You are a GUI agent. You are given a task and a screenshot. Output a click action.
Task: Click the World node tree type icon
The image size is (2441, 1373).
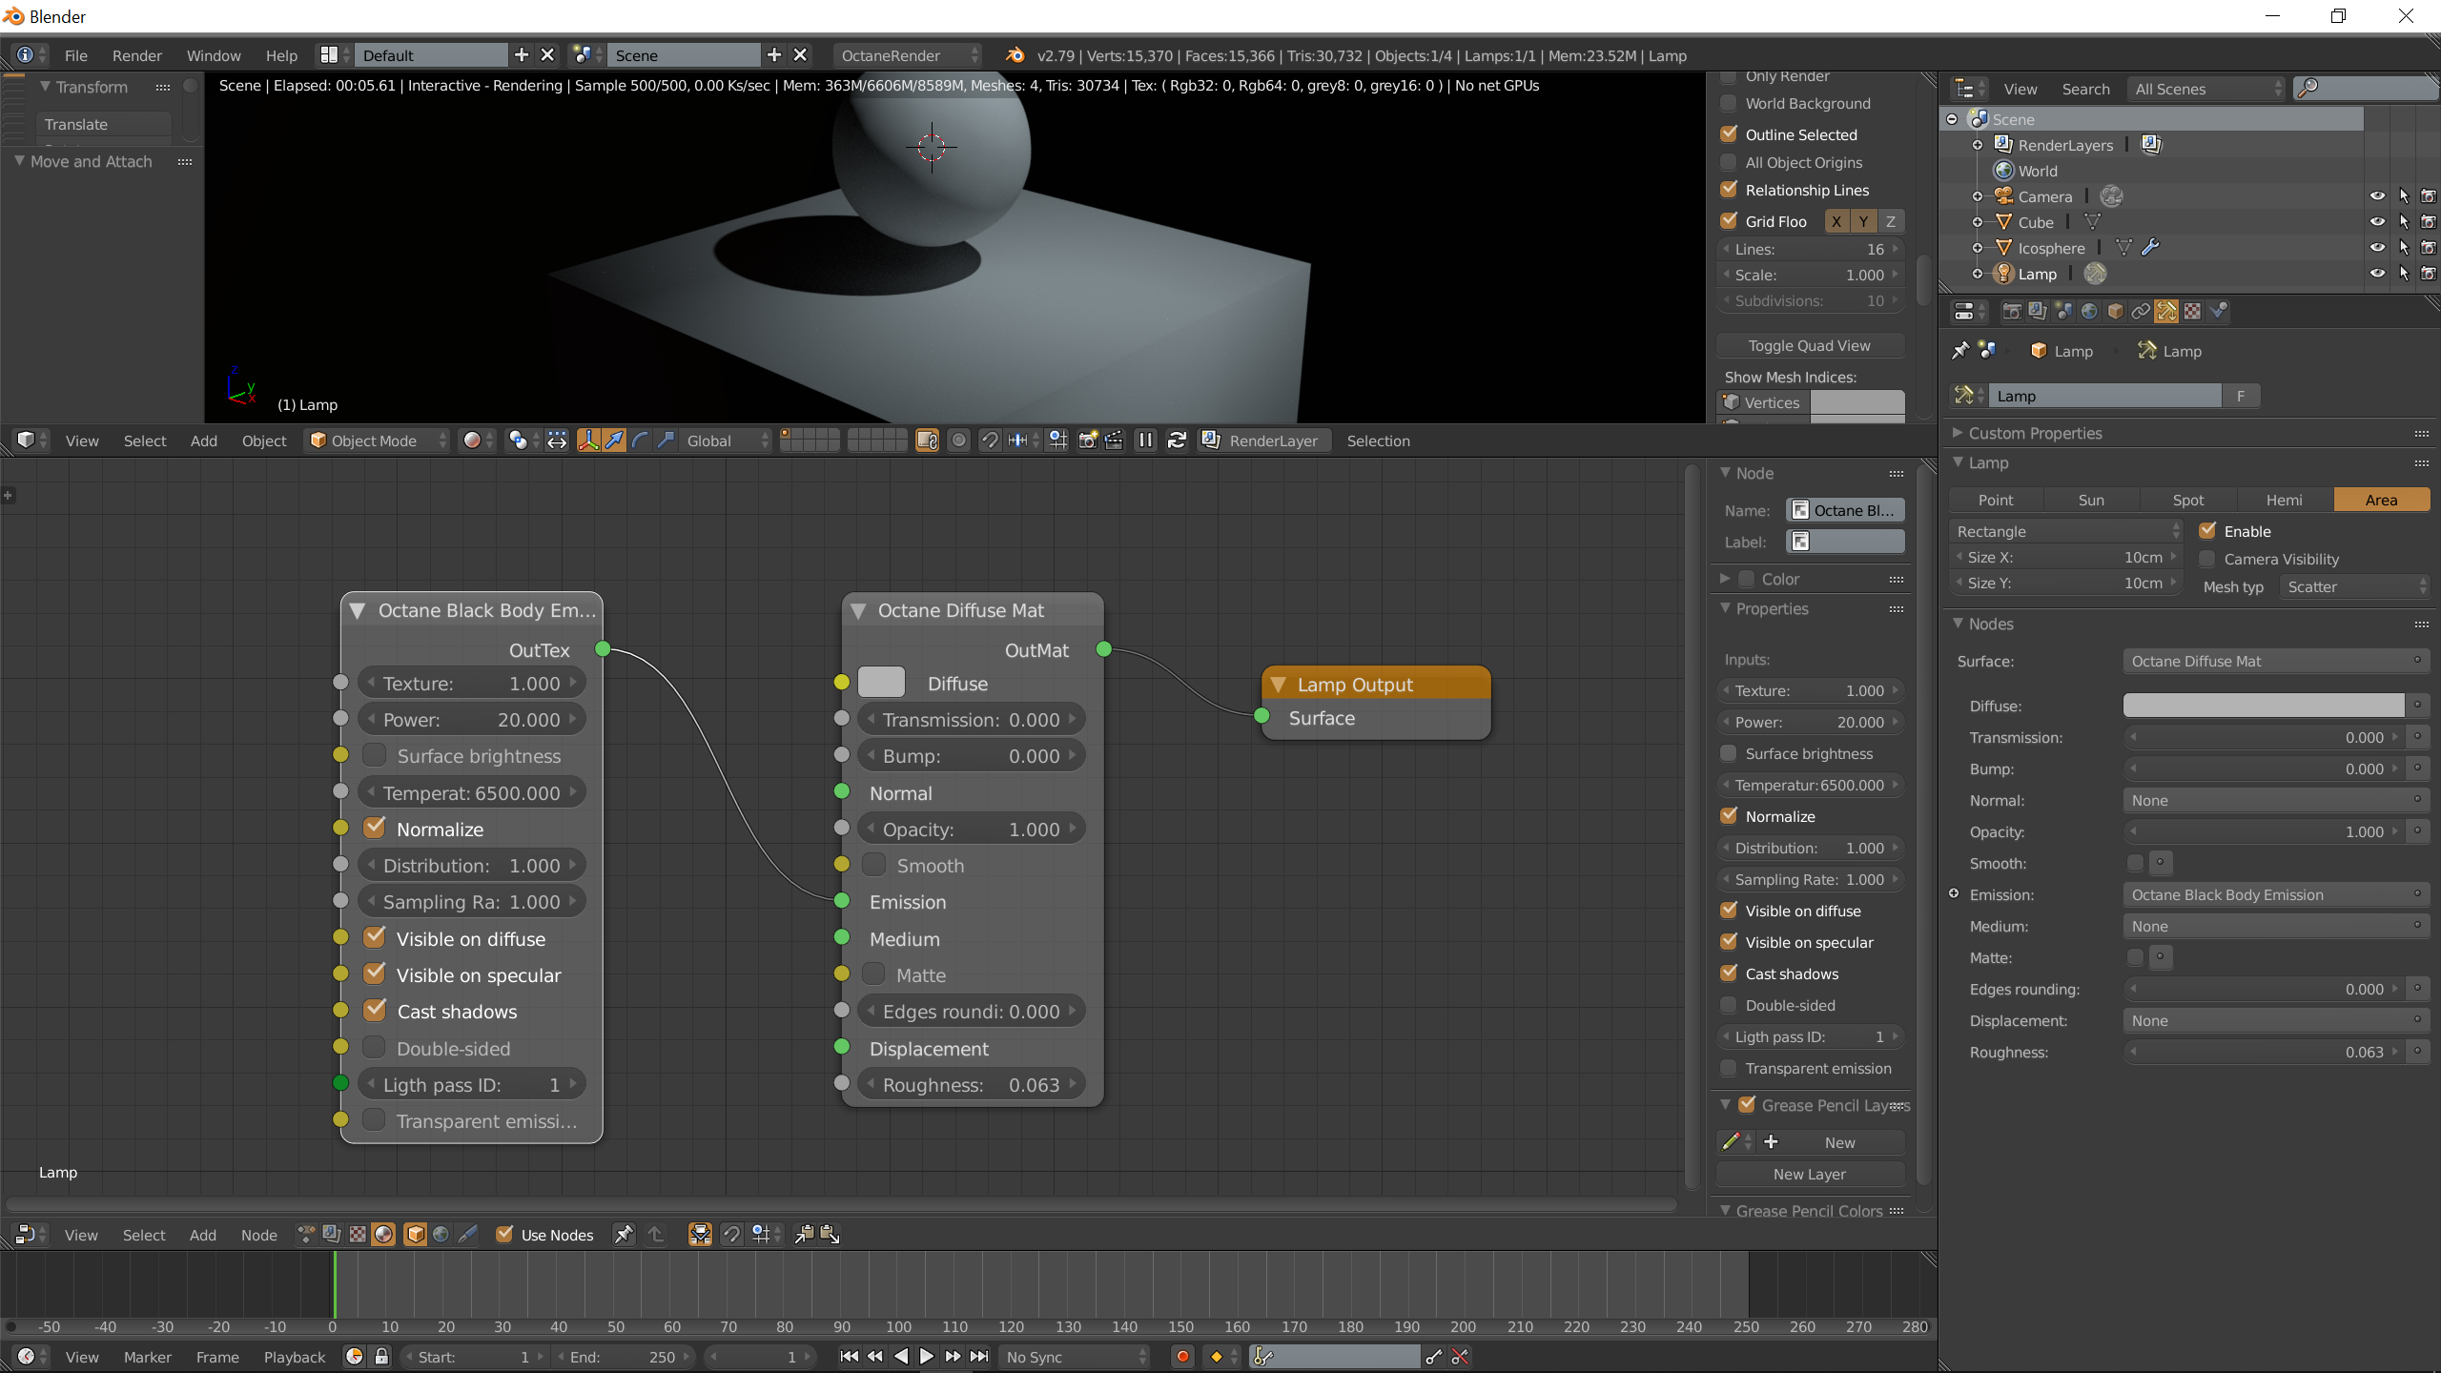click(x=441, y=1235)
